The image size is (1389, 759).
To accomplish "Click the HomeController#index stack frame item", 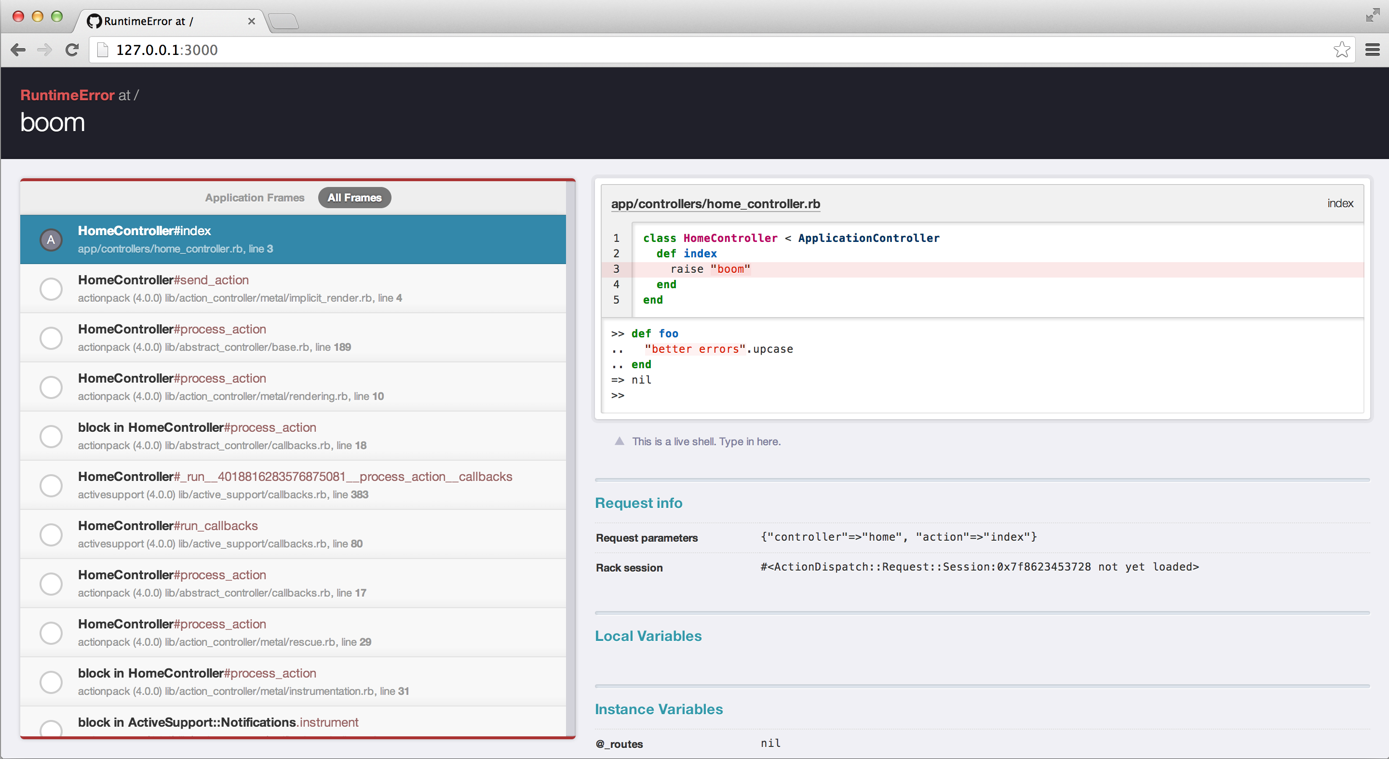I will 294,239.
